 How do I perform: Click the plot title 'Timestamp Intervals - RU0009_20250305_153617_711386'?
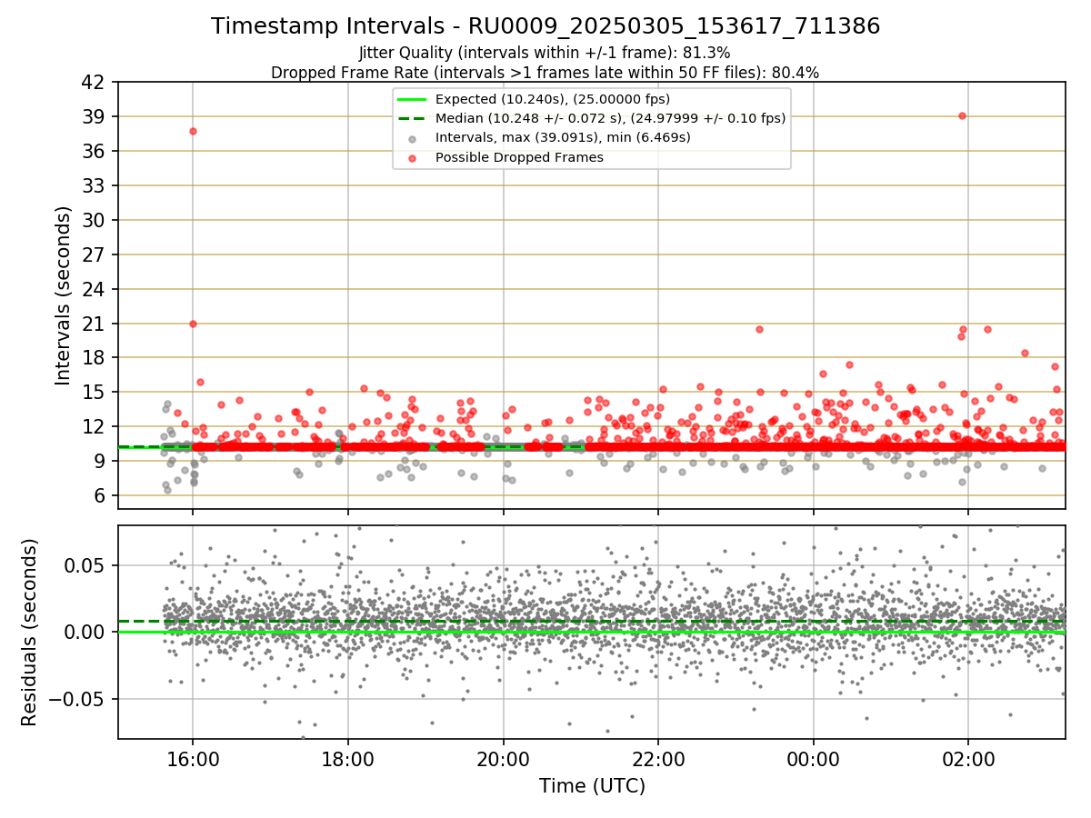[x=545, y=26]
